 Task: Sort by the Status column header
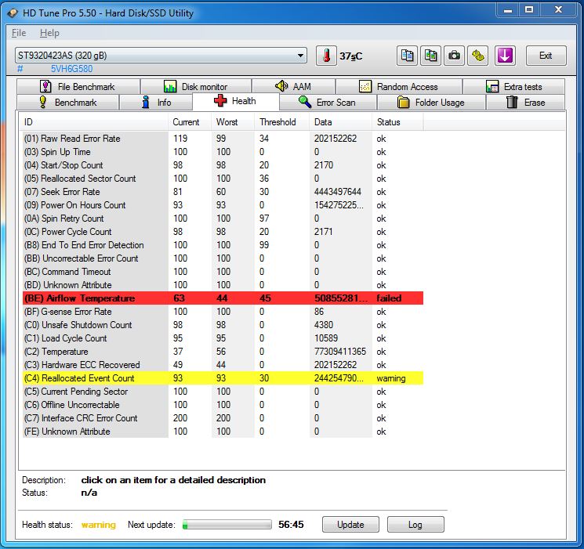click(x=397, y=122)
